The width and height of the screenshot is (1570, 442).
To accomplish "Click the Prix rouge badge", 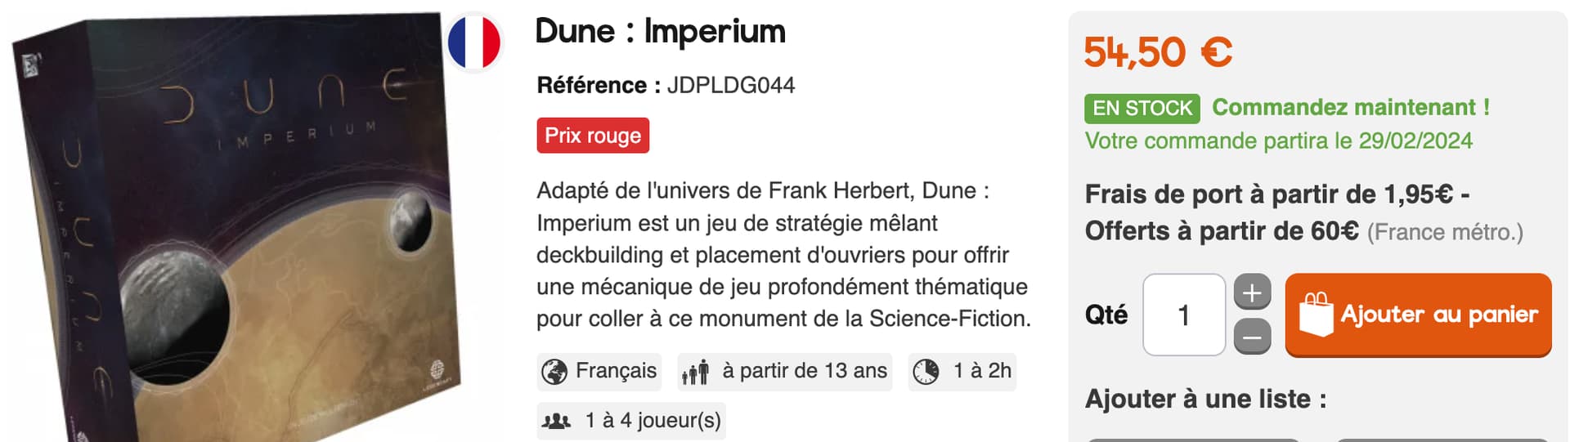I will click(x=593, y=136).
